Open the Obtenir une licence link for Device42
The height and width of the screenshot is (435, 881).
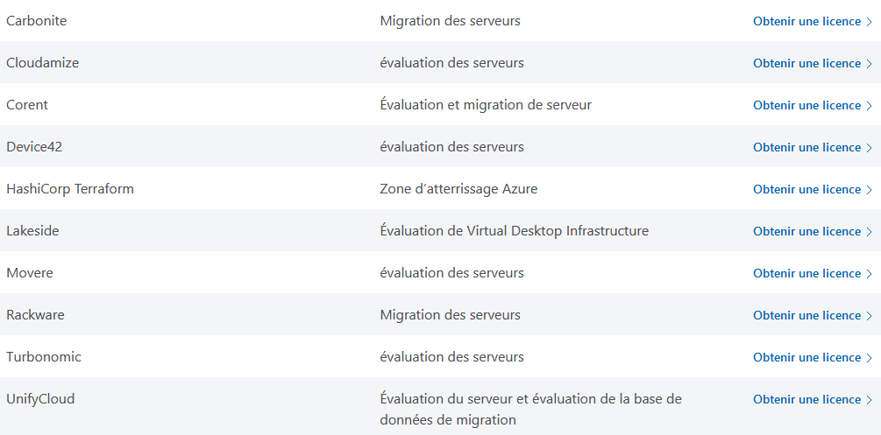pyautogui.click(x=813, y=148)
